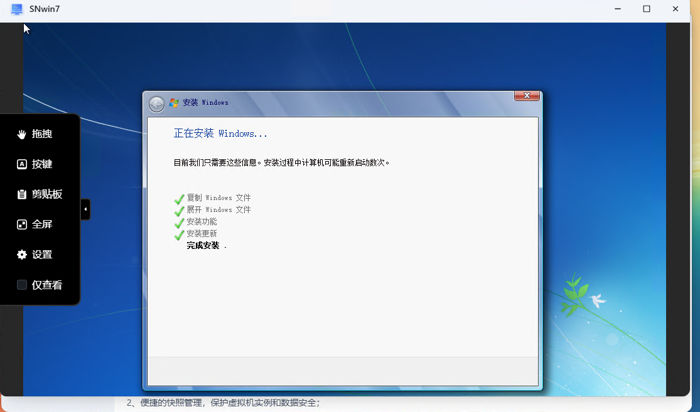This screenshot has width=700, height=412.
Task: Click the installer bottom progress bar area
Action: pos(342,371)
